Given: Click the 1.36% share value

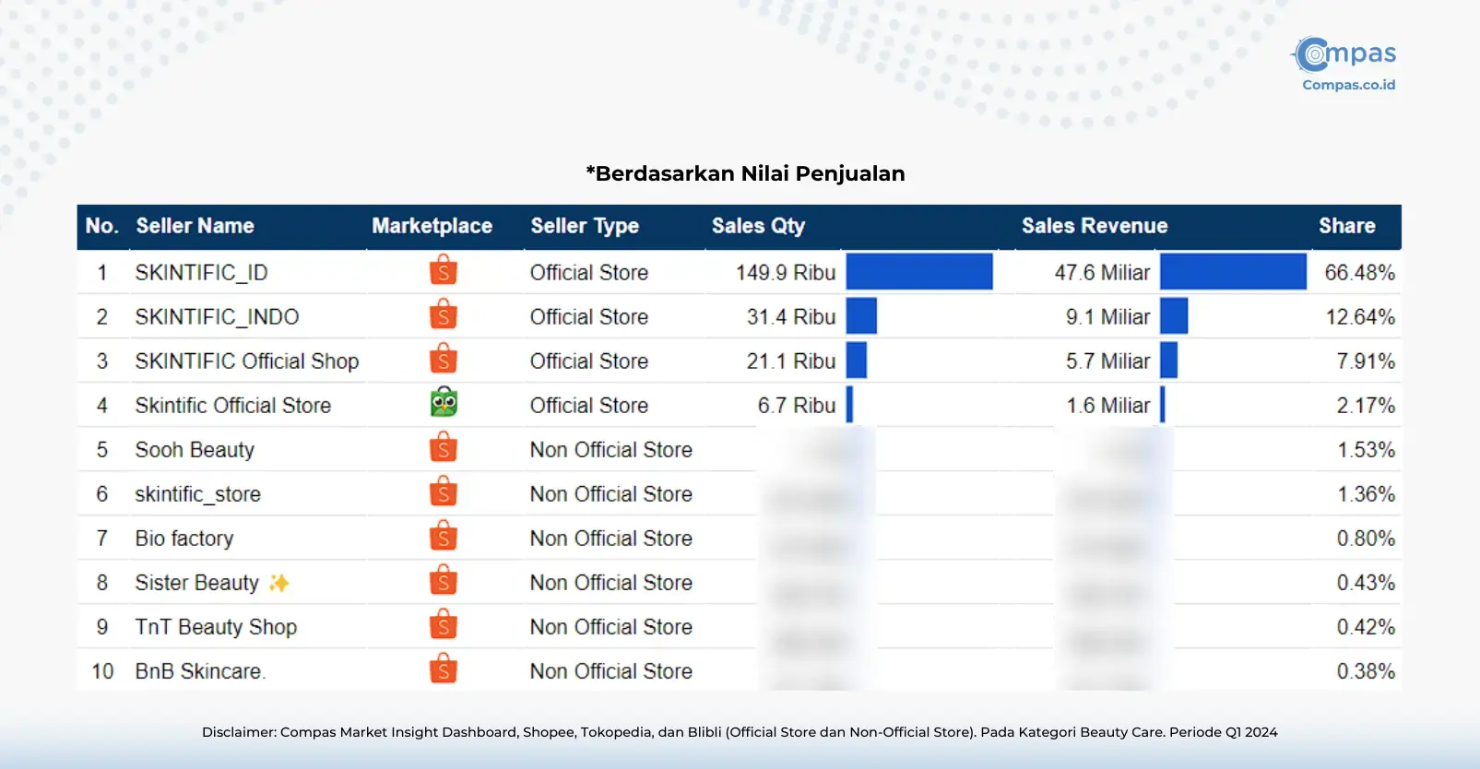Looking at the screenshot, I should point(1366,494).
